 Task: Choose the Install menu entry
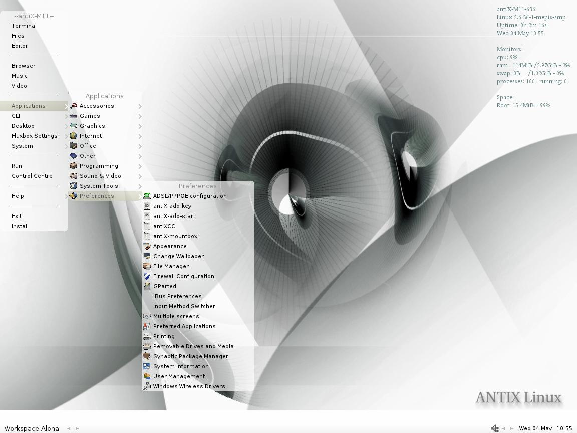pyautogui.click(x=20, y=226)
